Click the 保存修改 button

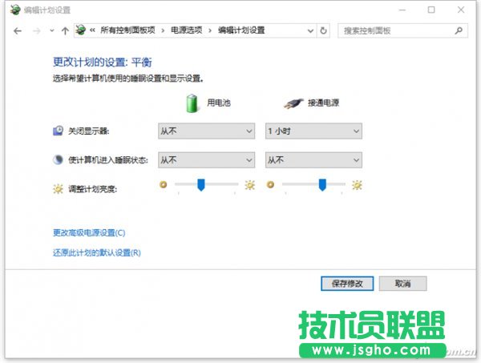[x=347, y=284]
